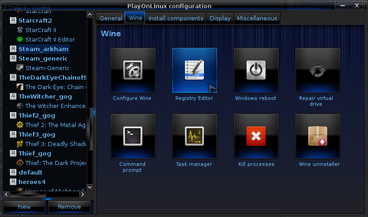Image resolution: width=368 pixels, height=217 pixels.
Task: Open the Command prompt tool
Action: (133, 136)
